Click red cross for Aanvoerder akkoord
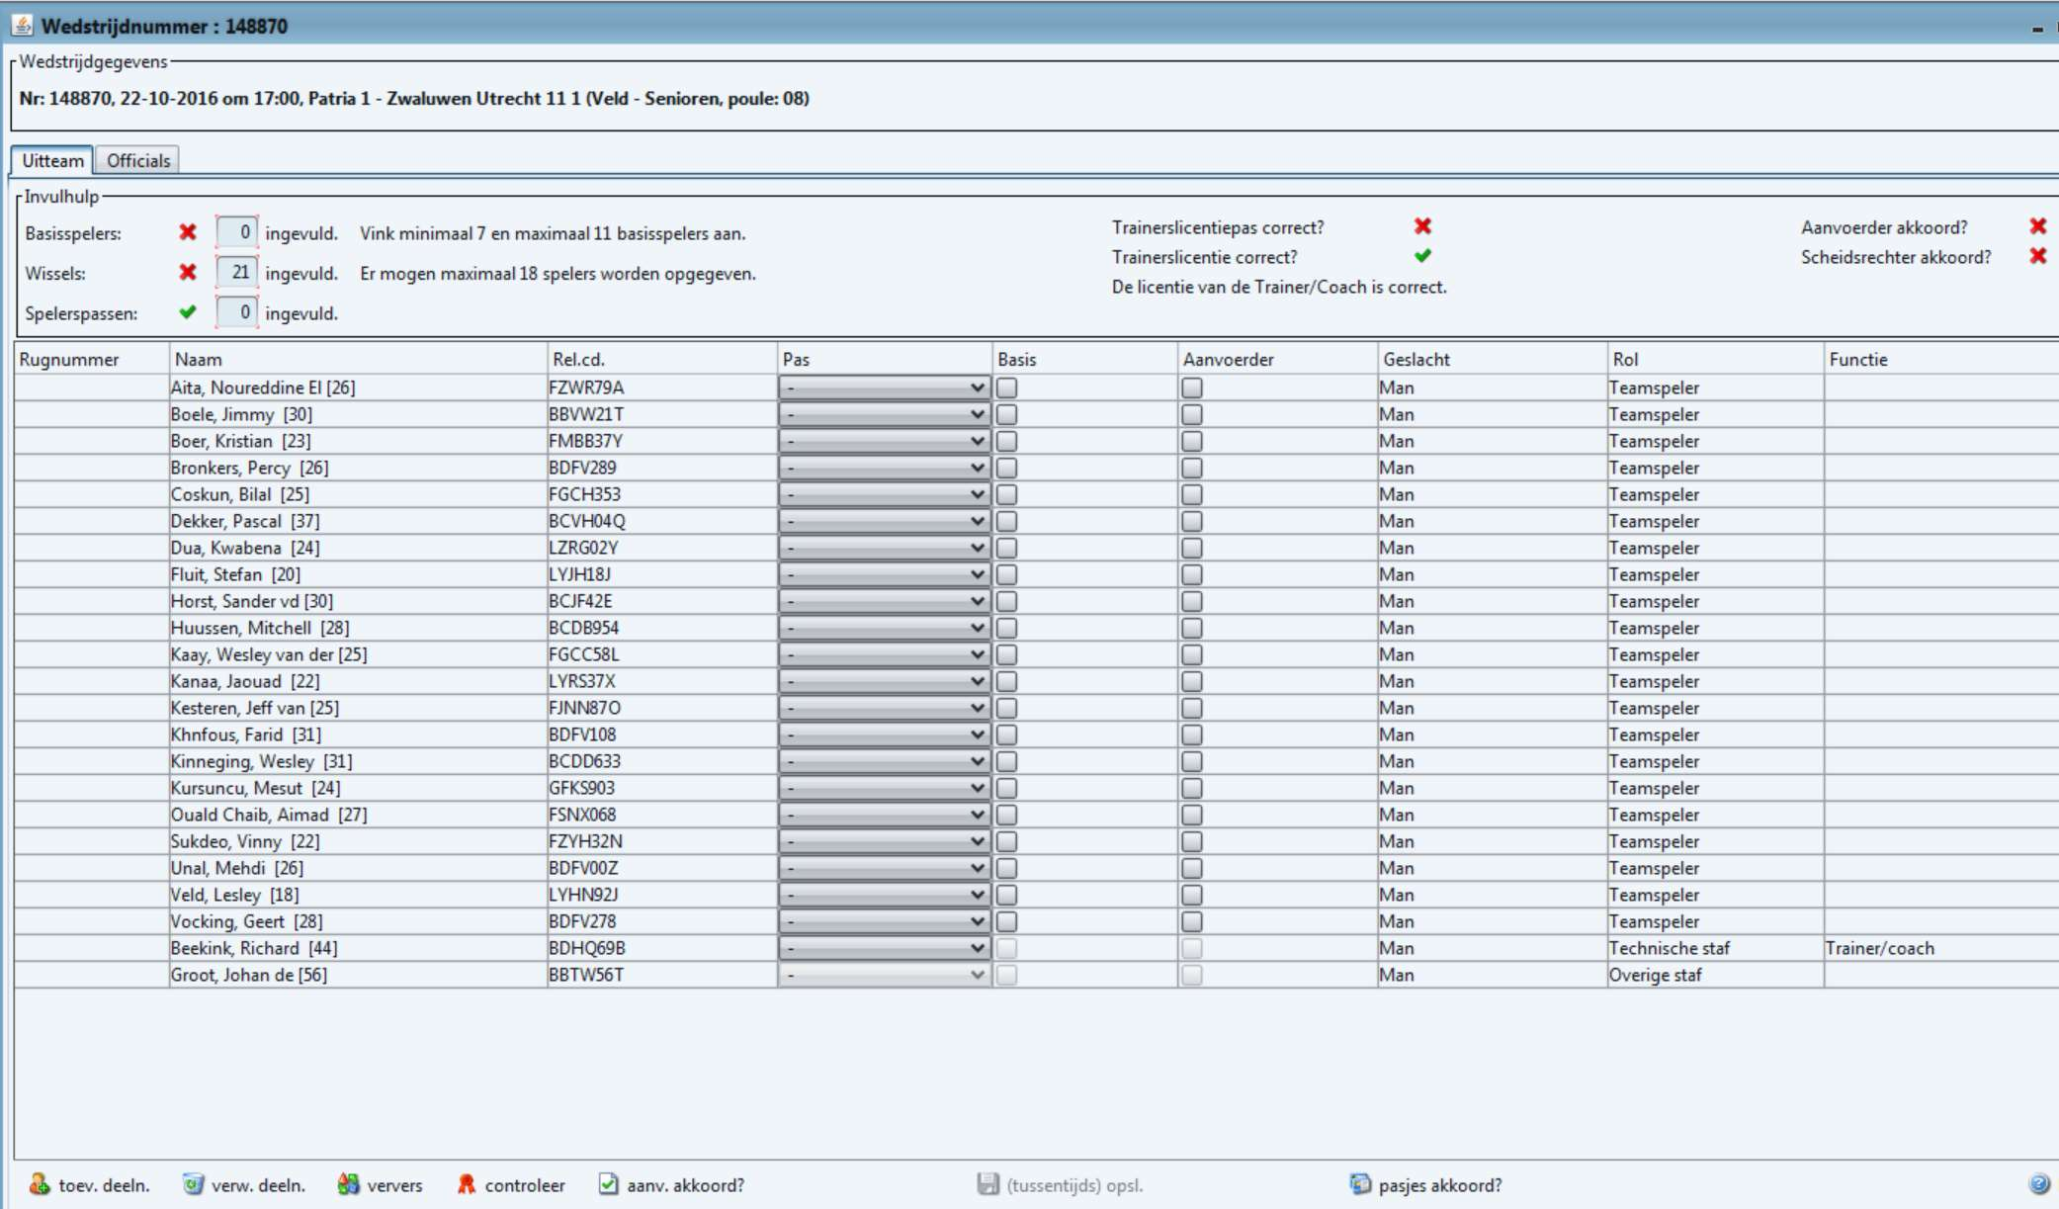This screenshot has width=2059, height=1209. [2037, 226]
